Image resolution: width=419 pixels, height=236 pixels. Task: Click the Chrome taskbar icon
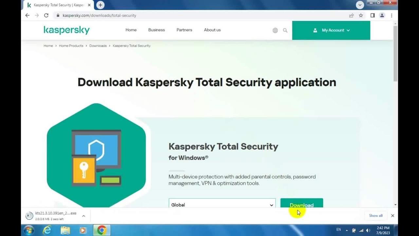pos(101,230)
